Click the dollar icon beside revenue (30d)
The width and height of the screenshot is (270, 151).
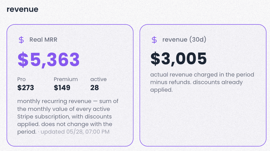[154, 40]
